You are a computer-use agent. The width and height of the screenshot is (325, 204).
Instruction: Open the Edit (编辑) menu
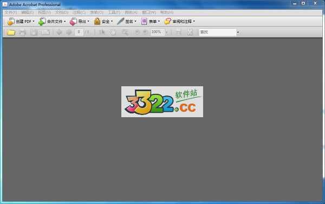coord(27,12)
